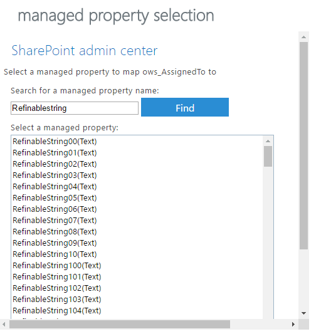
Task: Select RefinableString00(Text) in the list
Action: (x=55, y=142)
